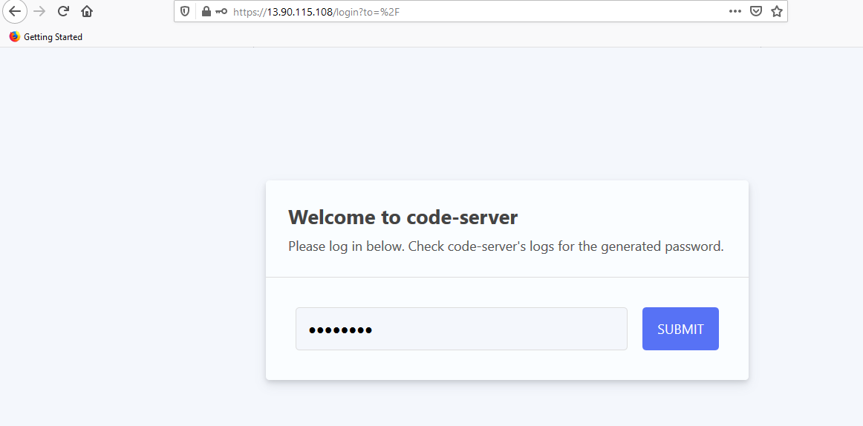Open the tracking protection shield icon
This screenshot has width=863, height=426.
pyautogui.click(x=186, y=11)
